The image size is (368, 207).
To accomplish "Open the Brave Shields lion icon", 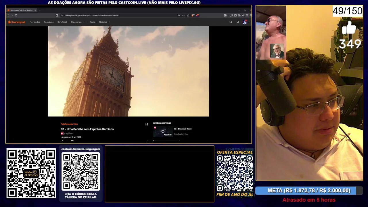I will tap(193, 15).
